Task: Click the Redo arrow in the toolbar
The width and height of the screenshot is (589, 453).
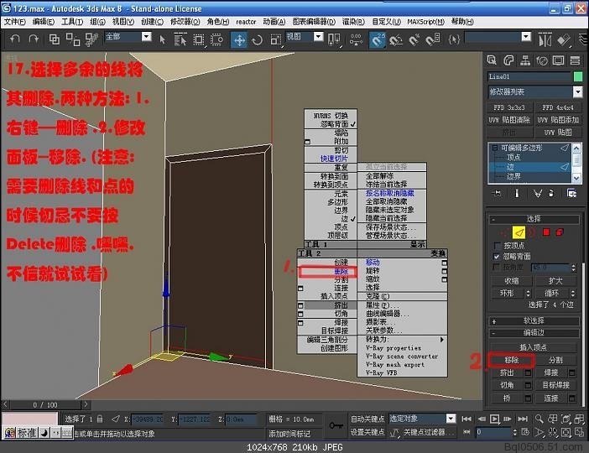Action: [x=34, y=39]
